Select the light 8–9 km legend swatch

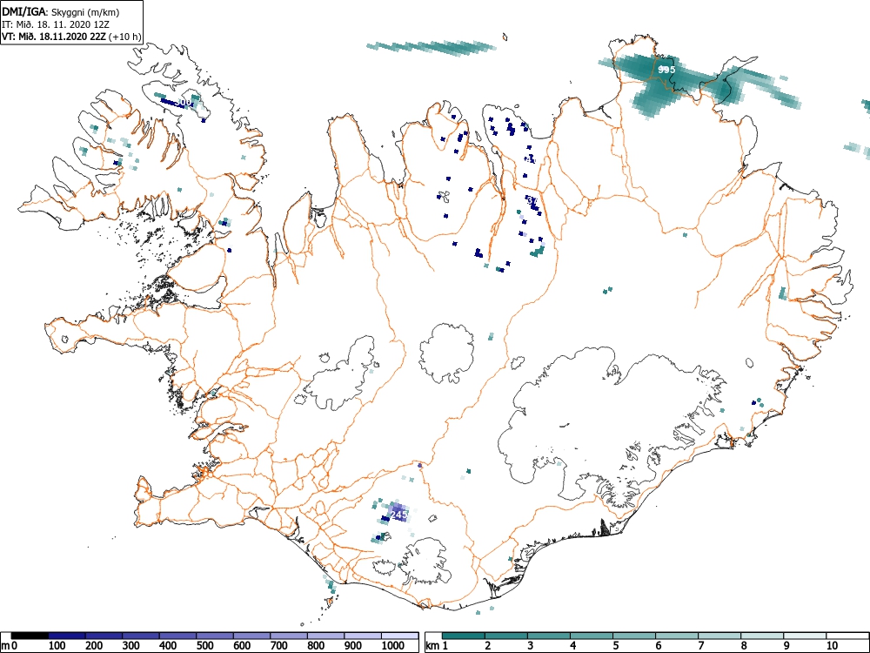tap(762, 636)
